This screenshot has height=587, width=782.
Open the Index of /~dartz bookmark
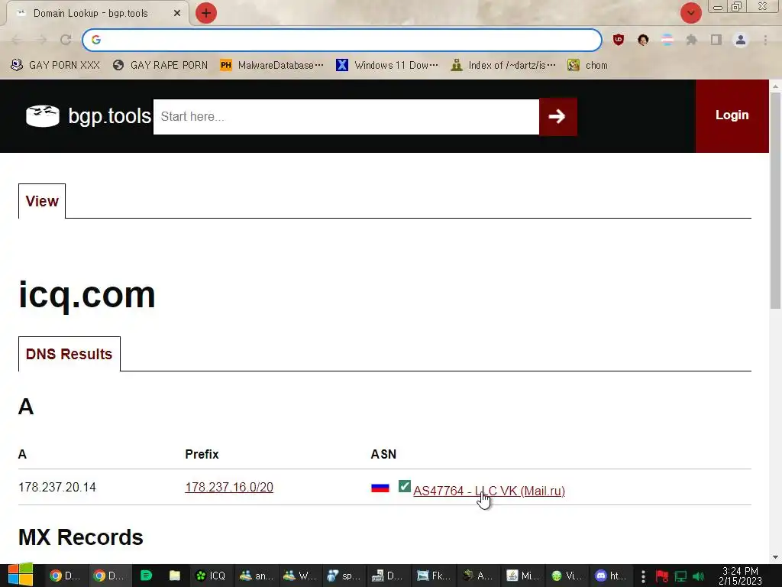pyautogui.click(x=502, y=66)
